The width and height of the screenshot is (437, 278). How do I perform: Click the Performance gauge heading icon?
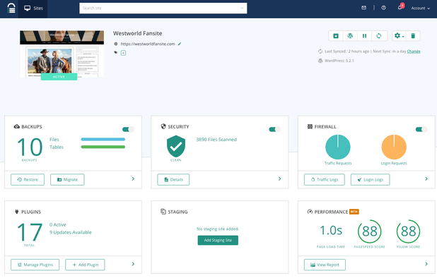pos(310,212)
